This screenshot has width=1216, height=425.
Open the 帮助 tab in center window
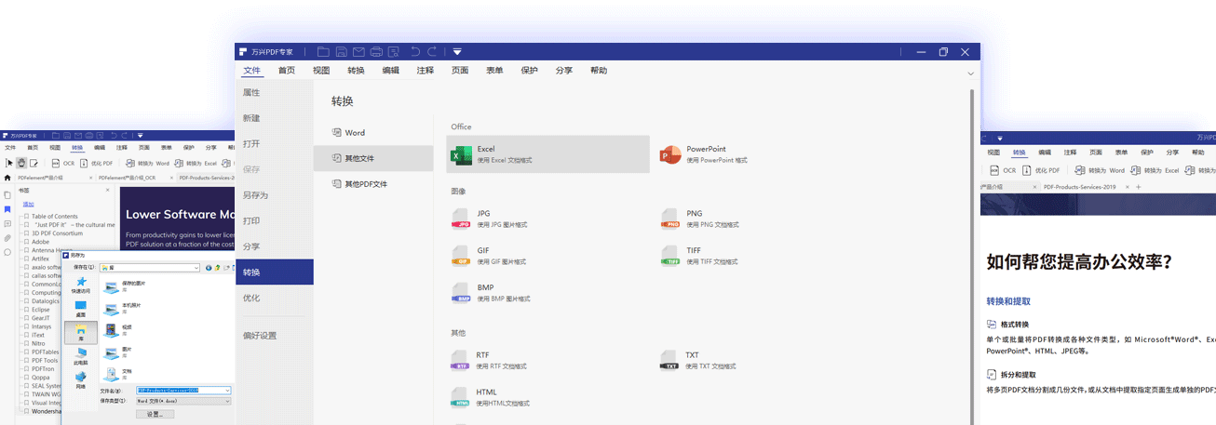(x=599, y=71)
